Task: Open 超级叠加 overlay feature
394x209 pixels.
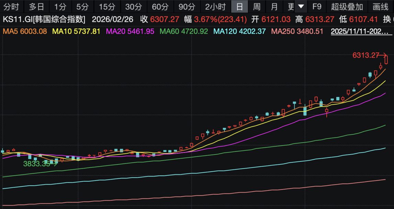Action: coord(347,7)
